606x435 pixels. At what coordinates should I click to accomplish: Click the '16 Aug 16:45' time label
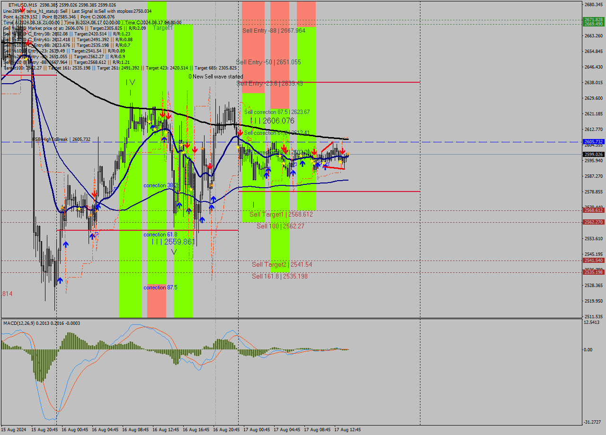click(x=196, y=430)
